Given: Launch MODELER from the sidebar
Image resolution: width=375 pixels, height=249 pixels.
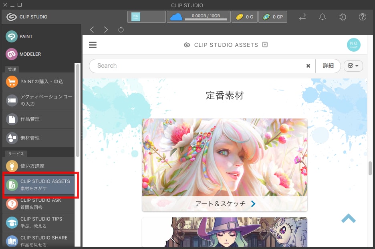Looking at the screenshot, I should tap(23, 54).
